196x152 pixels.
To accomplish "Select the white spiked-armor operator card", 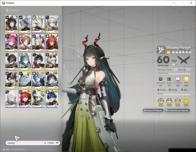I will [38, 24].
